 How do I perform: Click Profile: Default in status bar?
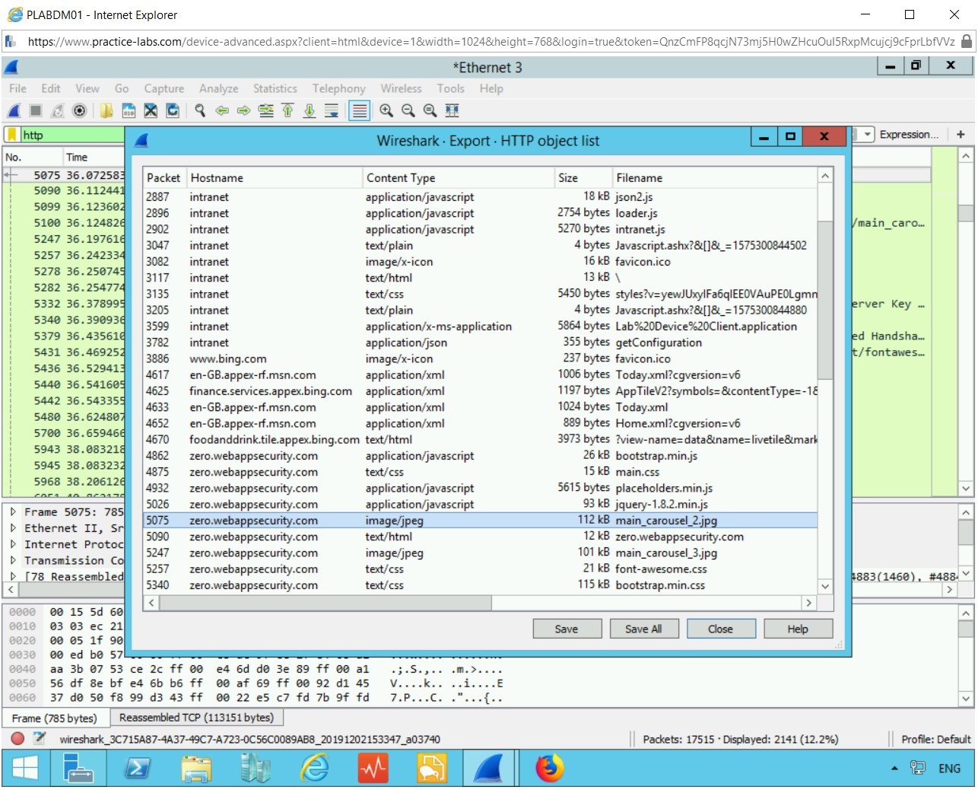pyautogui.click(x=935, y=739)
